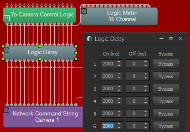Screen dimensions: 190x132
Task: Toggle Bypass for channel 4
Action: click(x=166, y=101)
